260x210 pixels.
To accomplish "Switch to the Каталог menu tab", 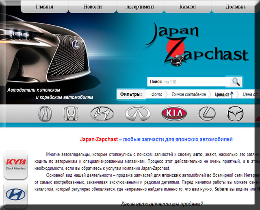I will [x=188, y=7].
